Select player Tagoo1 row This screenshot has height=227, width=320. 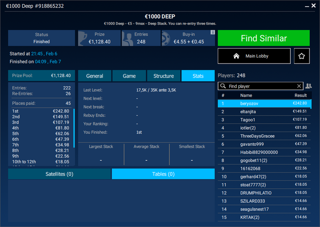coord(264,120)
